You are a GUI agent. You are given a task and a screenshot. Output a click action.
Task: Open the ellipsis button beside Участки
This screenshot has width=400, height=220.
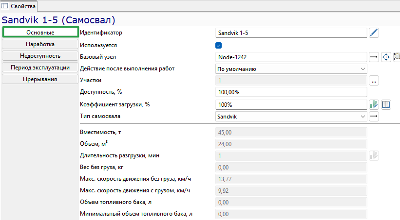[374, 81]
